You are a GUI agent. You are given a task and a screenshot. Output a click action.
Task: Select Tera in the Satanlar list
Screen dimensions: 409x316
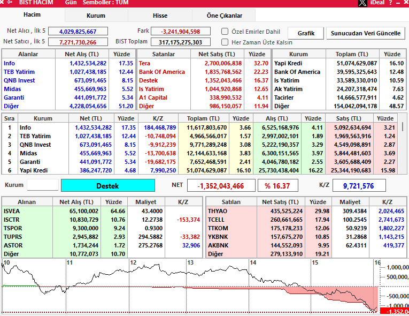pyautogui.click(x=144, y=63)
